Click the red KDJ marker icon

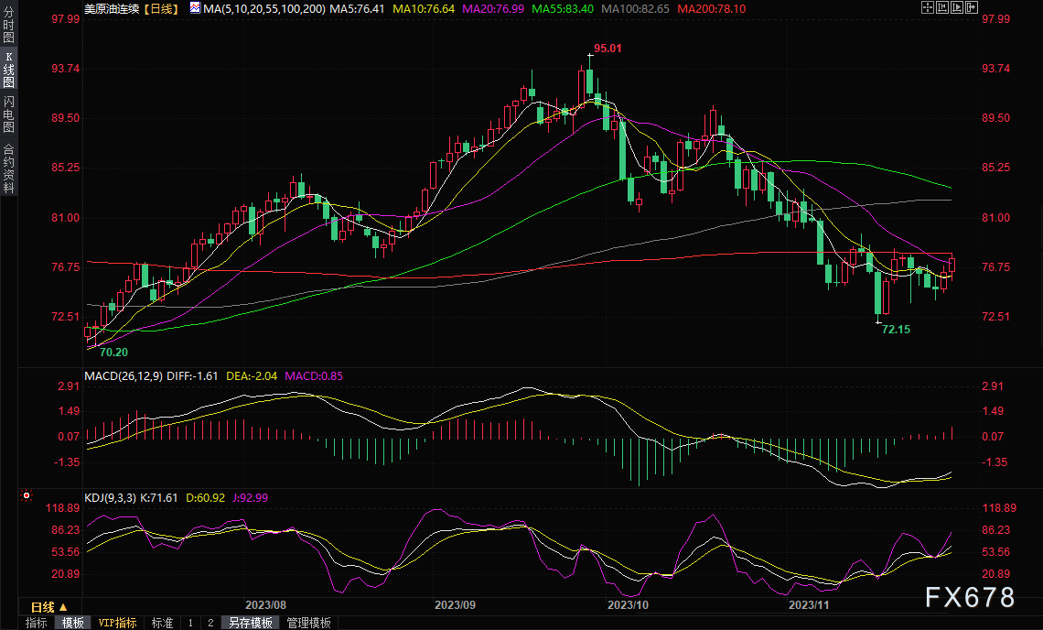(x=26, y=495)
